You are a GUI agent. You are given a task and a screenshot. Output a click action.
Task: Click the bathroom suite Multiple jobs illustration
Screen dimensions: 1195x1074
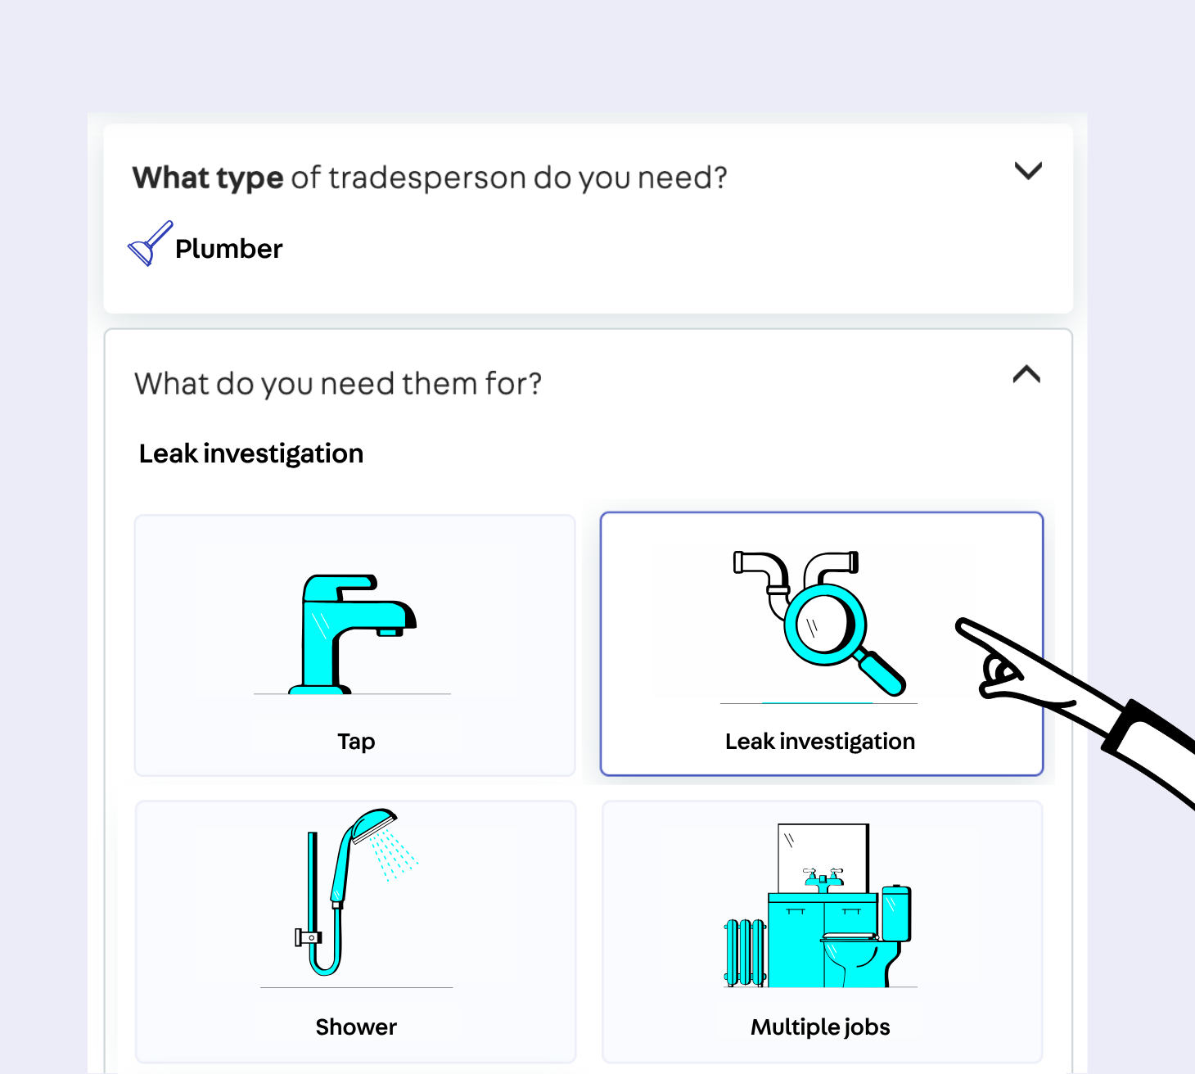click(818, 905)
